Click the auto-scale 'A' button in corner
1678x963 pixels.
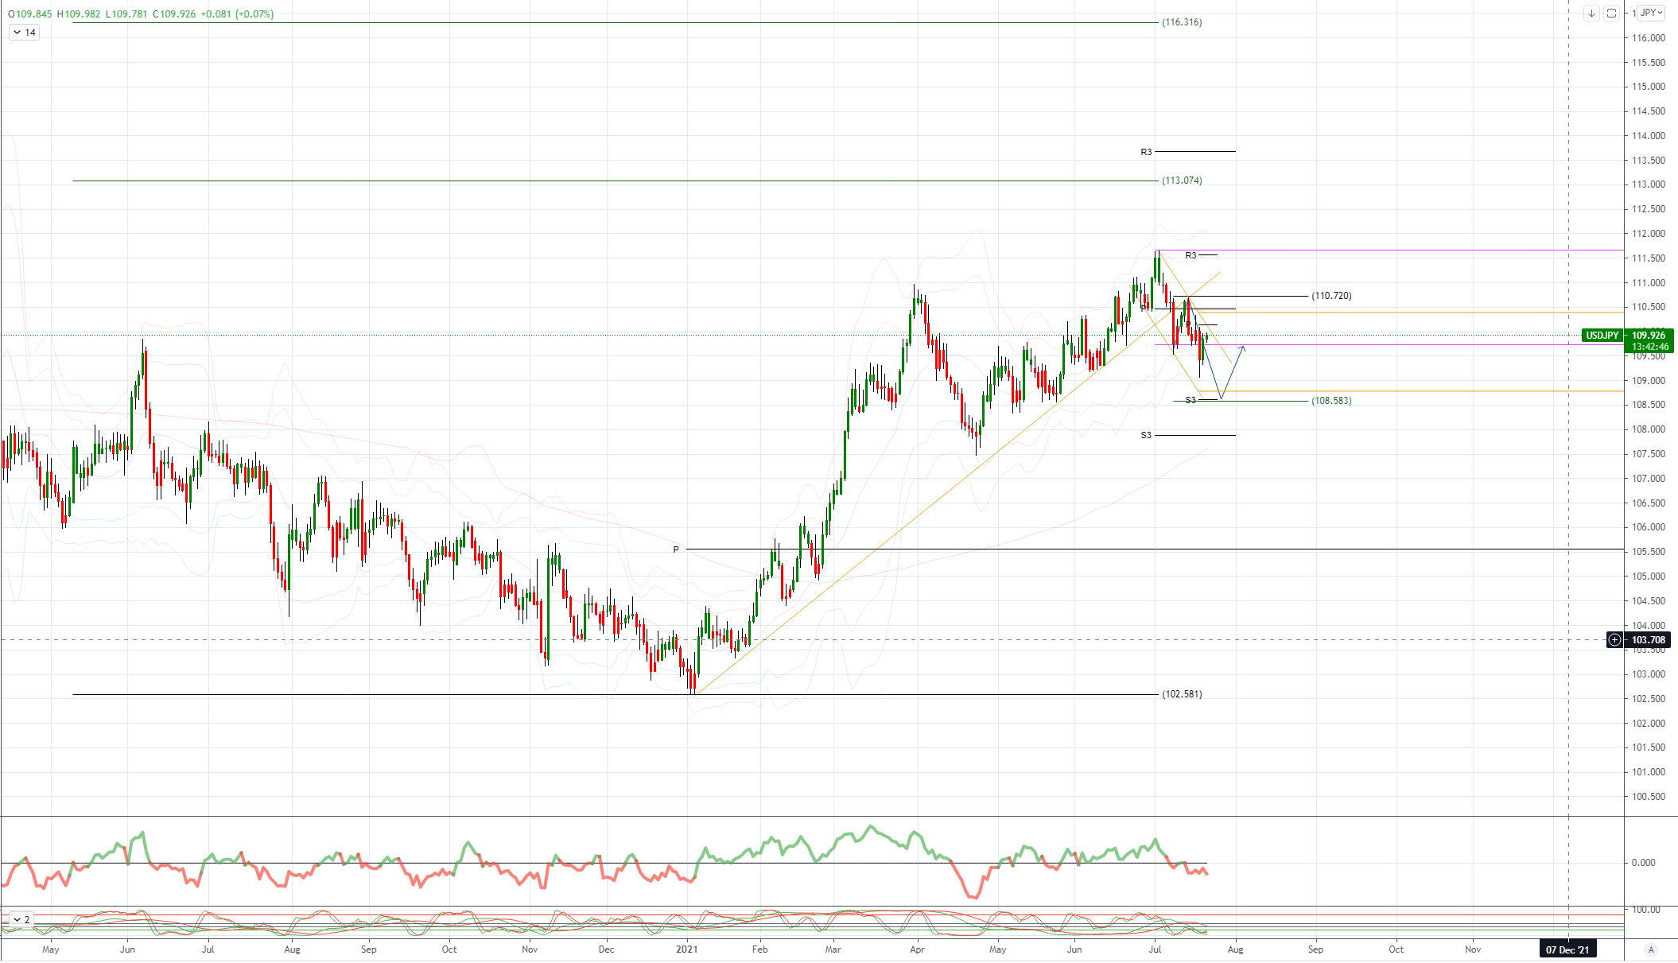pyautogui.click(x=1651, y=949)
